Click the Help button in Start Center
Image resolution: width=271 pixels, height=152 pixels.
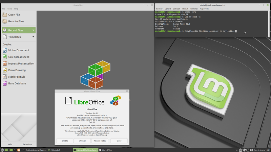[10, 144]
